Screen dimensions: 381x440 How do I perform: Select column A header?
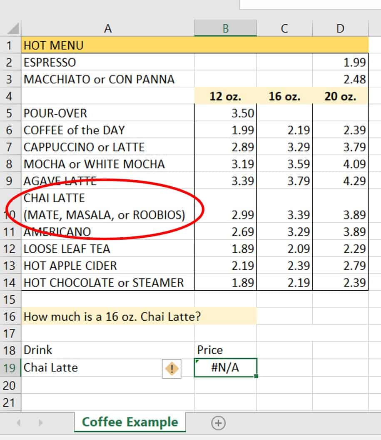click(x=108, y=28)
